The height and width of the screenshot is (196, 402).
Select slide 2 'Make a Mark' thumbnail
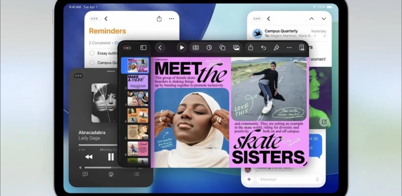point(138,82)
